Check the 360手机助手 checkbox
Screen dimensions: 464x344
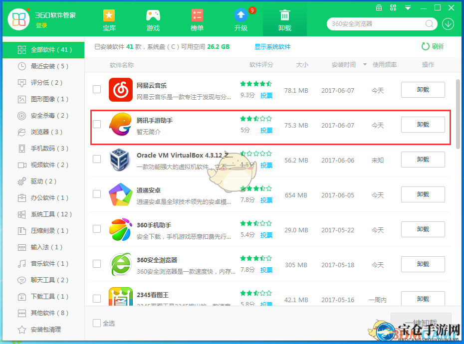97,229
